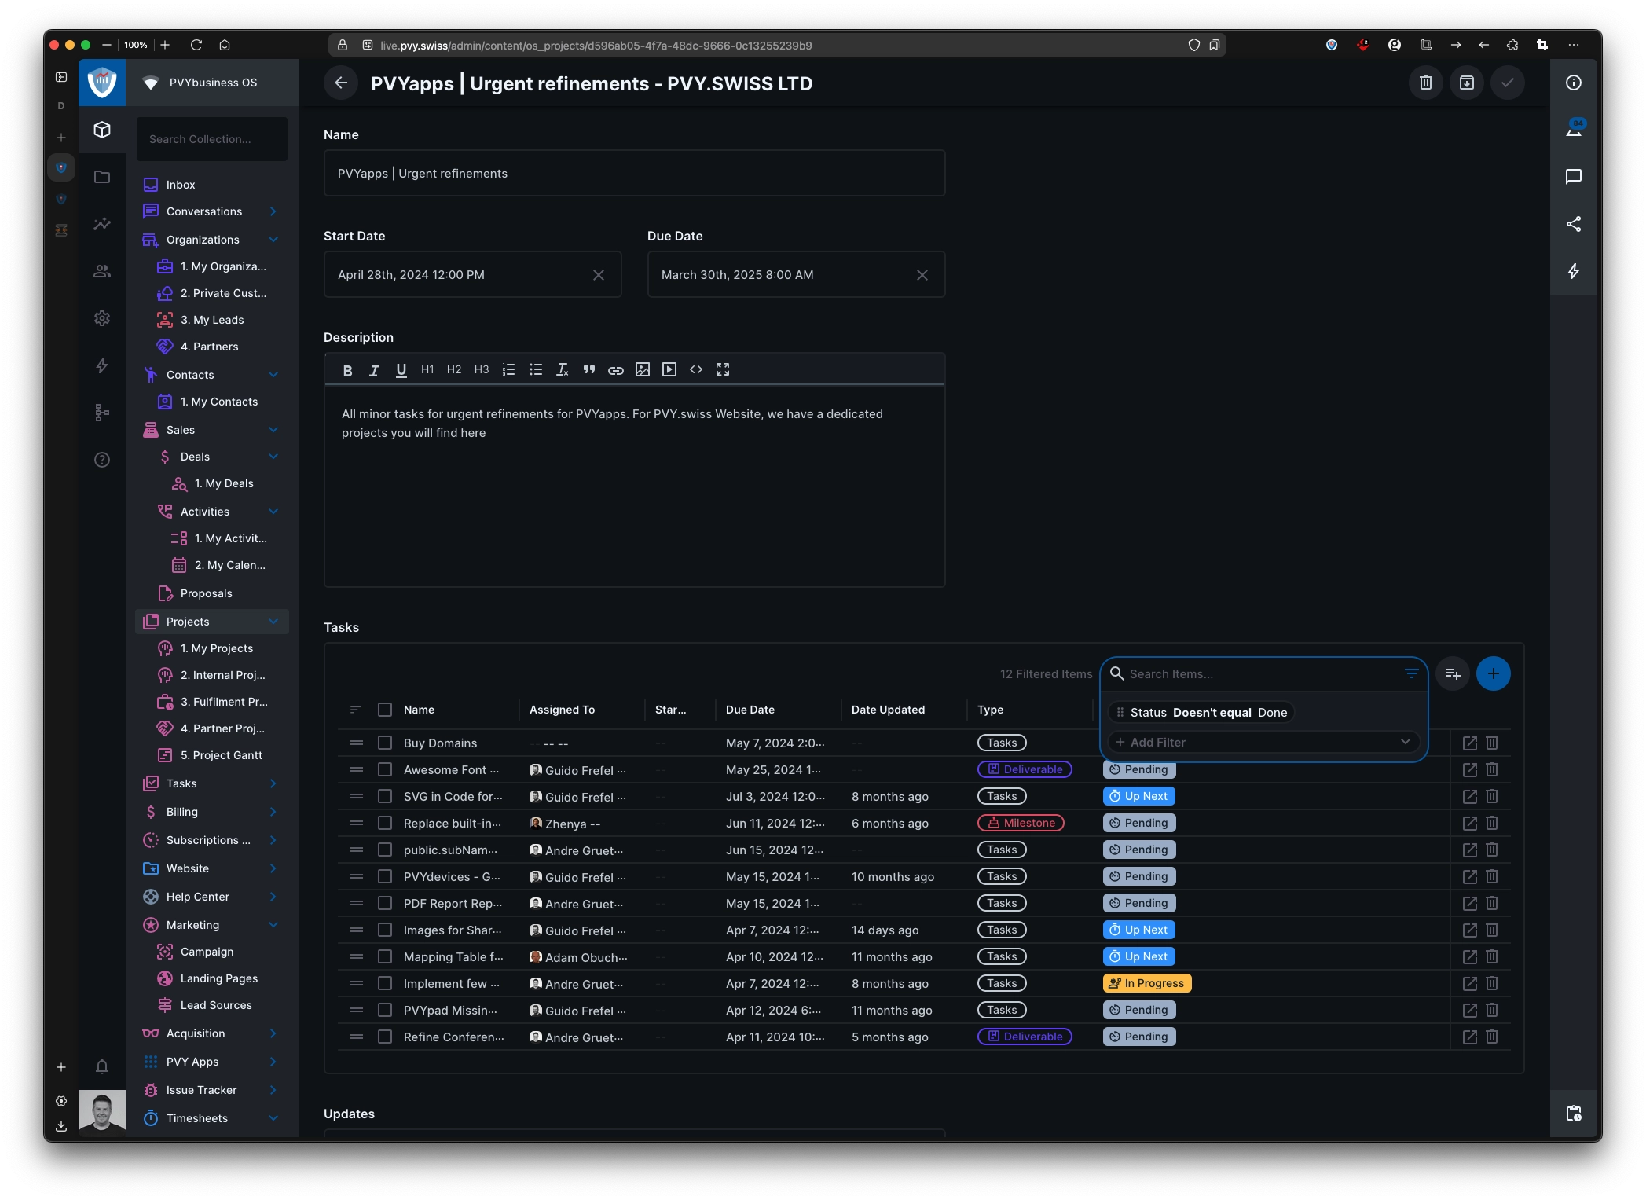Viewport: 1646px width, 1200px height.
Task: Click the Status Doesn't equal Done filter
Action: click(x=1201, y=712)
